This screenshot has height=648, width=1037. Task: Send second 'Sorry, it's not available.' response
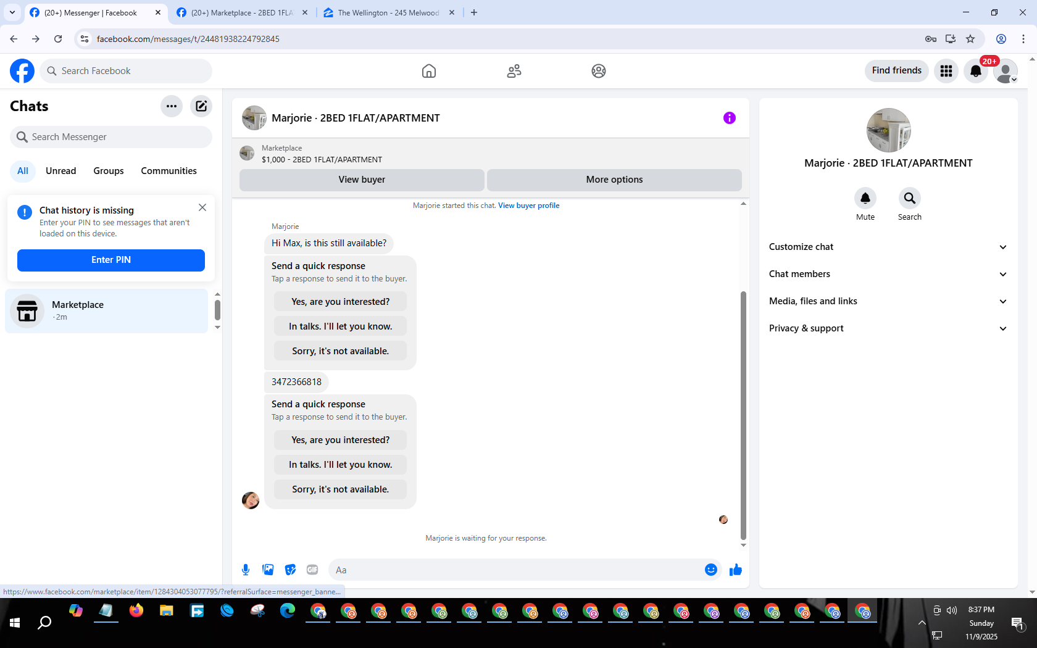click(341, 489)
